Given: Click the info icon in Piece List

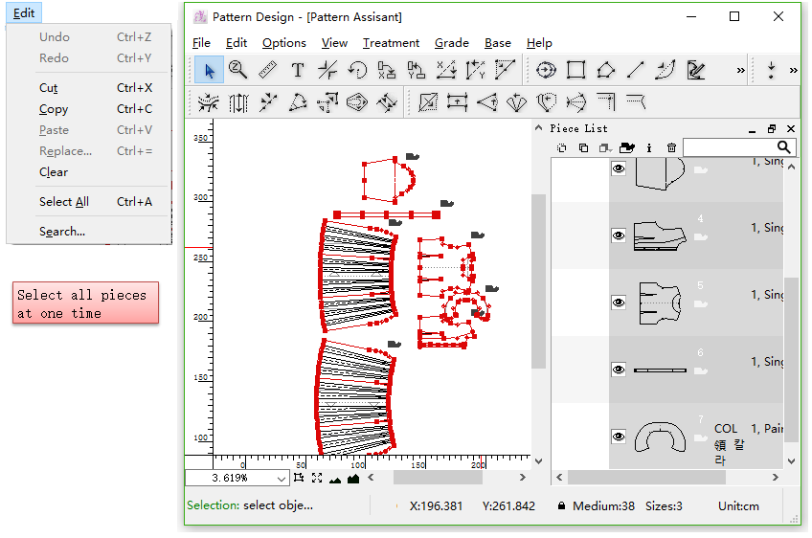Looking at the screenshot, I should tap(649, 147).
